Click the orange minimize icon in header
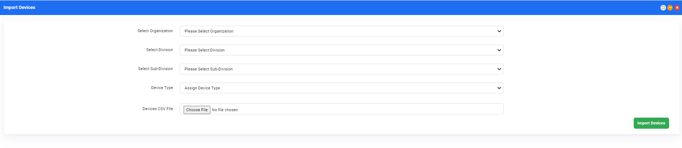 pos(670,8)
